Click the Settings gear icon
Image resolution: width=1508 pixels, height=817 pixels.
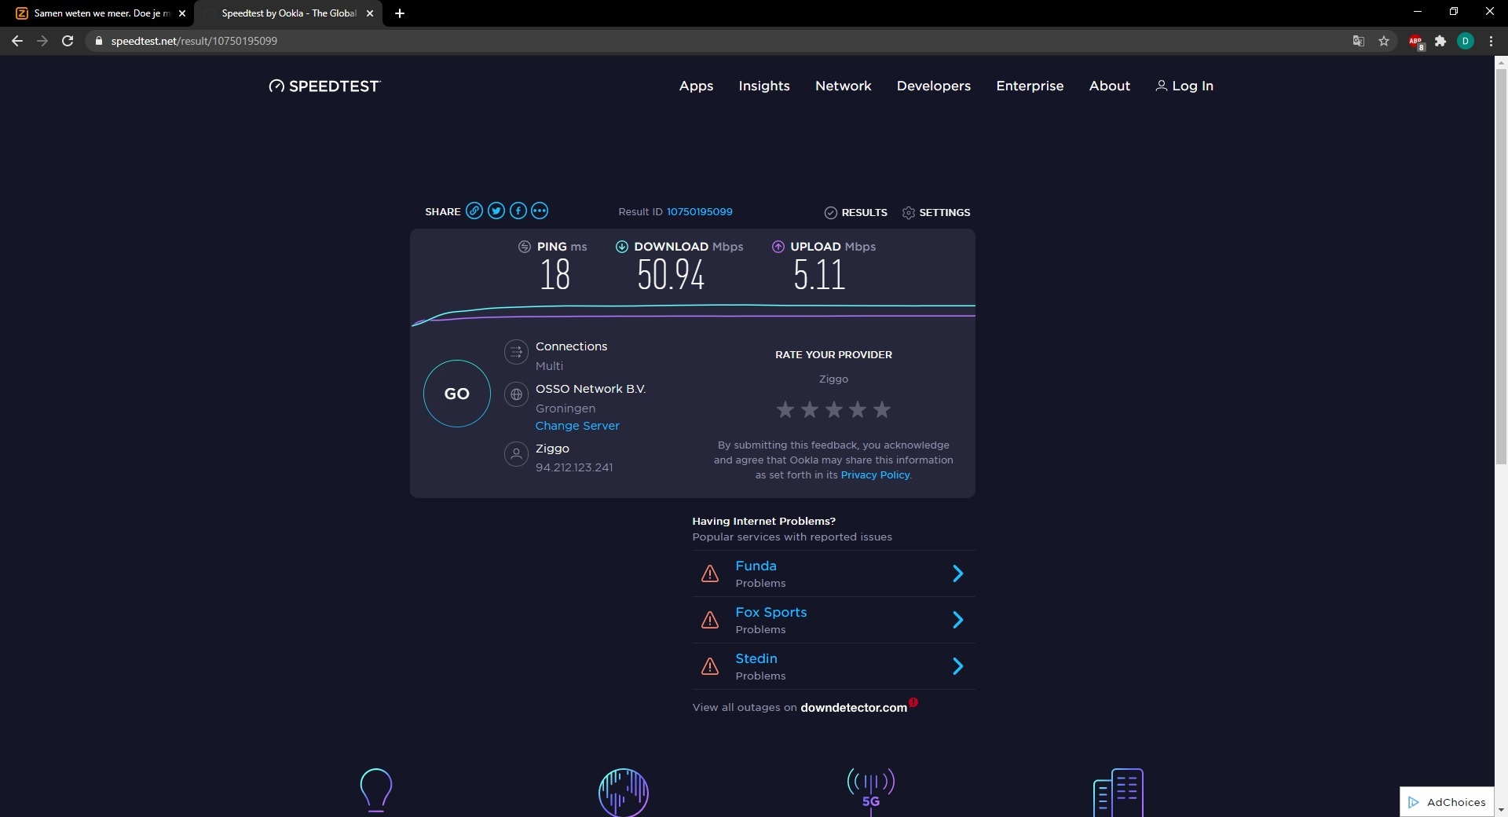909,213
